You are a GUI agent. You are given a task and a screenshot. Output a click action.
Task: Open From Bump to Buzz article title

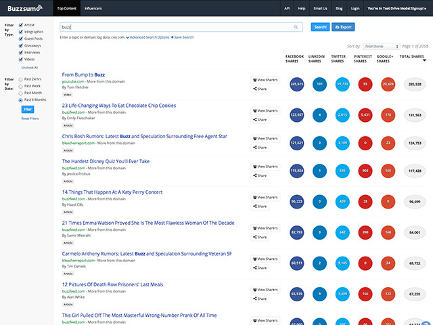click(x=83, y=74)
